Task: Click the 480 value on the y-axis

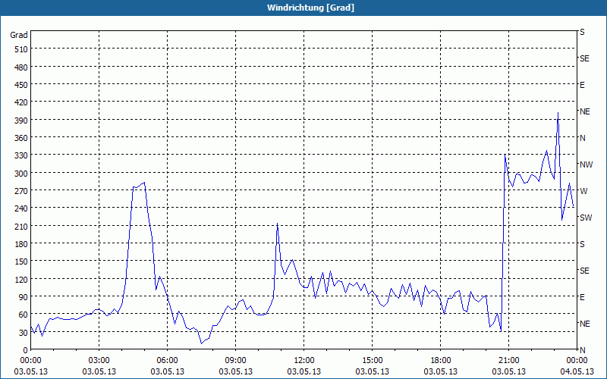Action: (x=21, y=67)
